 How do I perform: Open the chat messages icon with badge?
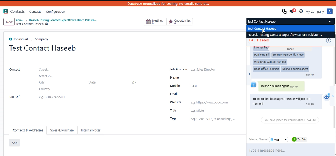pyautogui.click(x=292, y=11)
